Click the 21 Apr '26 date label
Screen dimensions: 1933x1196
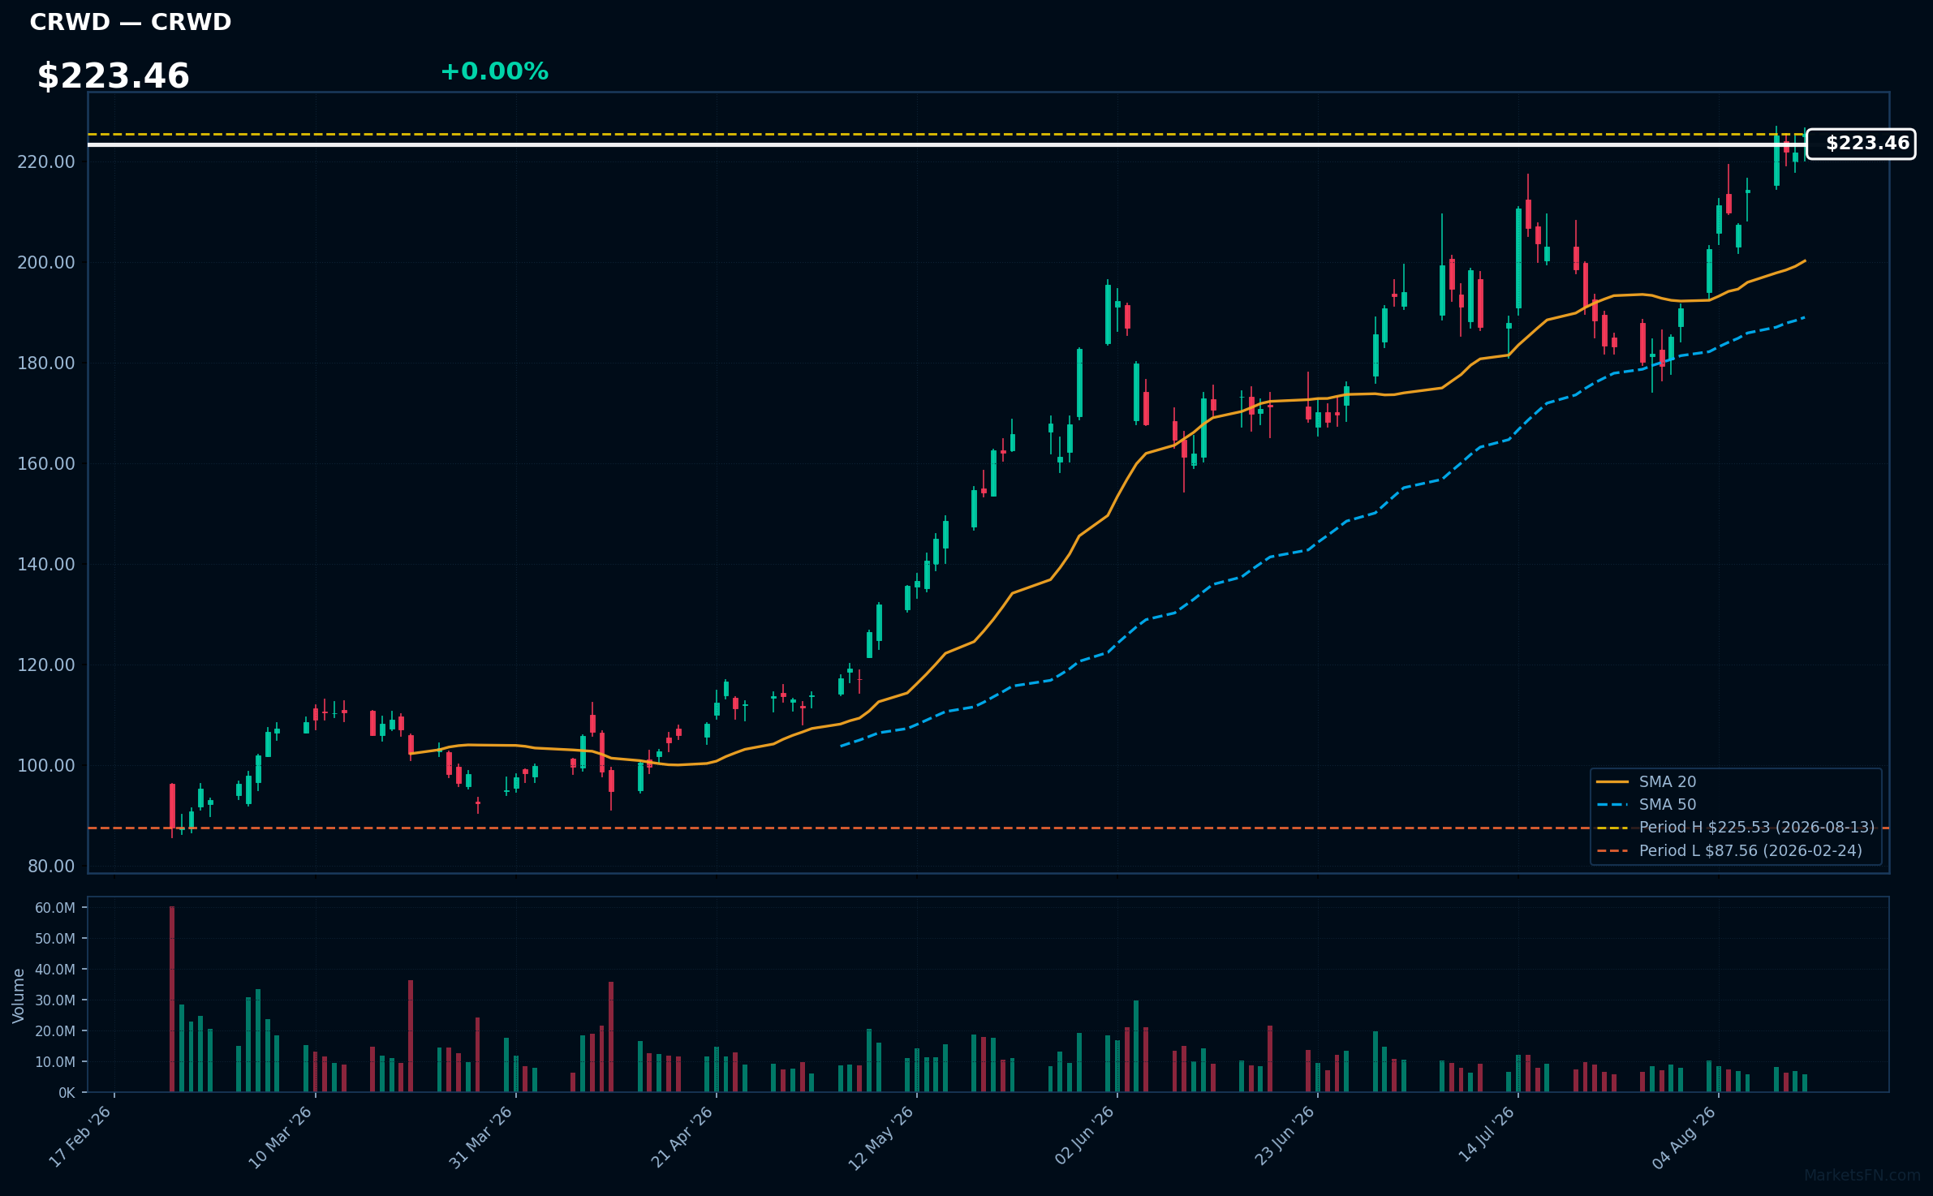pos(682,1137)
